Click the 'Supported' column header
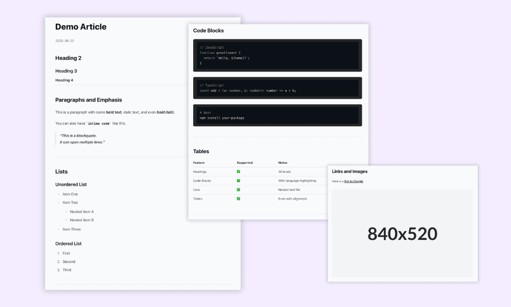The image size is (511, 307). click(x=245, y=163)
